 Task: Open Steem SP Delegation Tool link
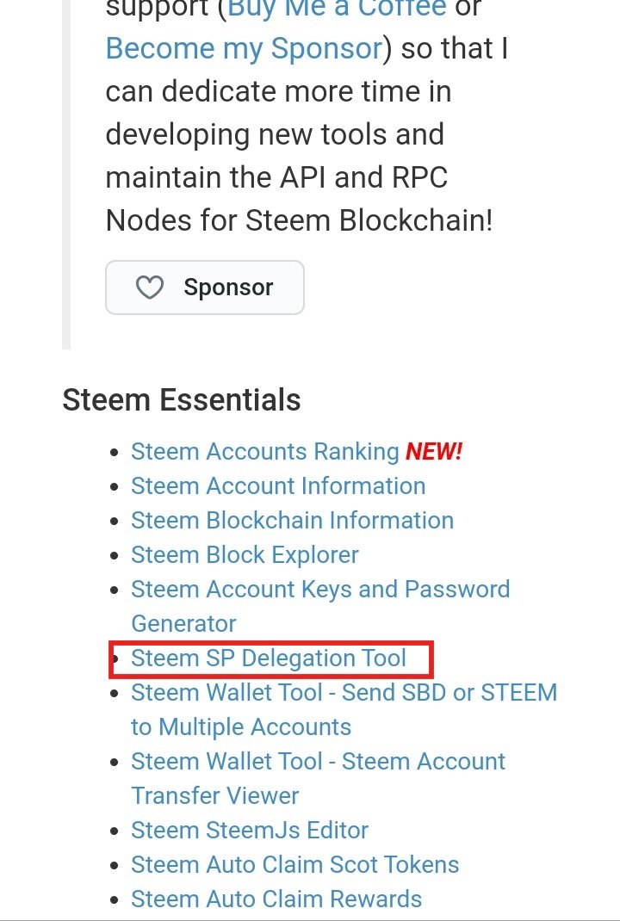click(269, 658)
